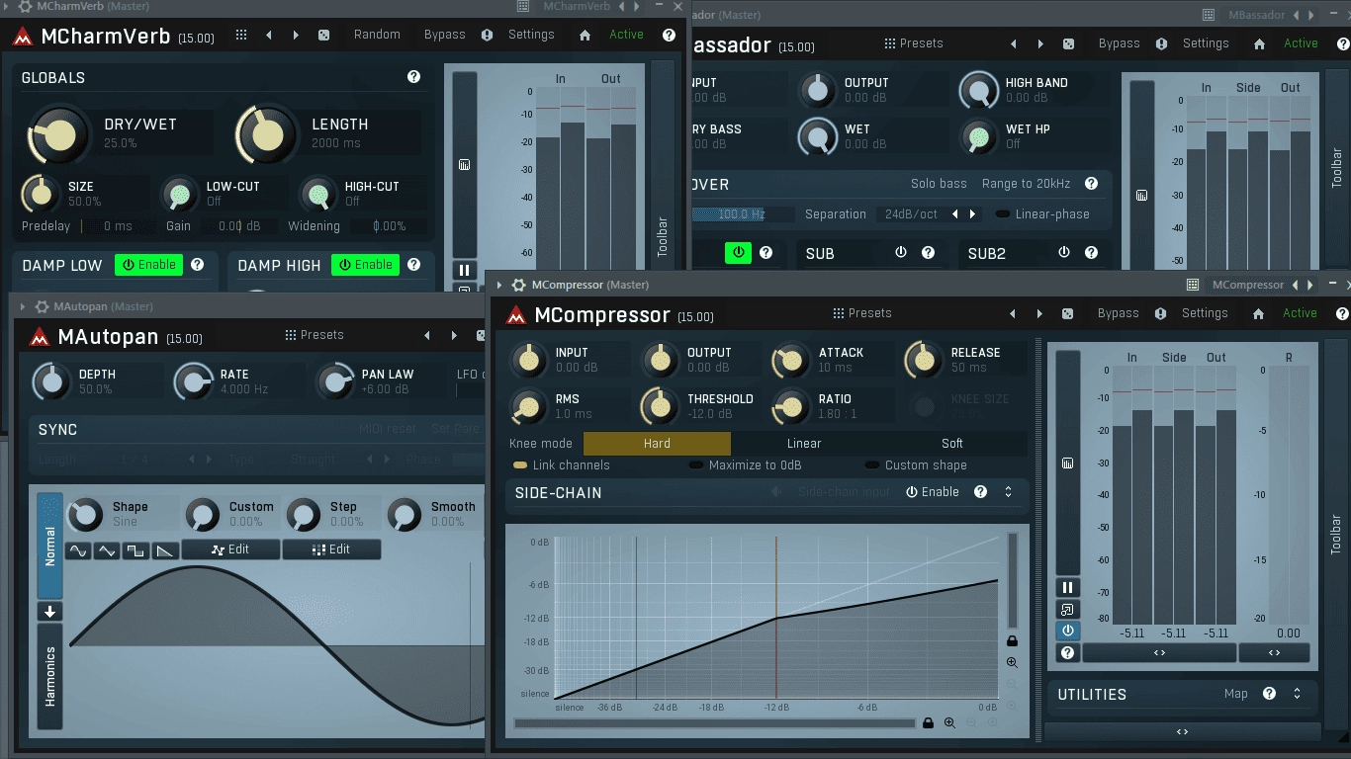Enable the SIDE-CHAIN section
The height and width of the screenshot is (759, 1351).
click(933, 491)
